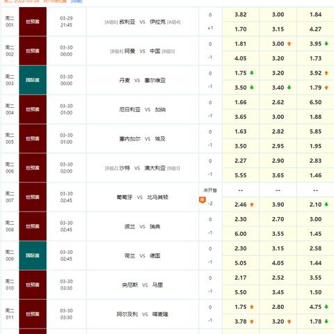Click the 喀麦隆 team name
This screenshot has width=334, height=334.
pos(160,315)
